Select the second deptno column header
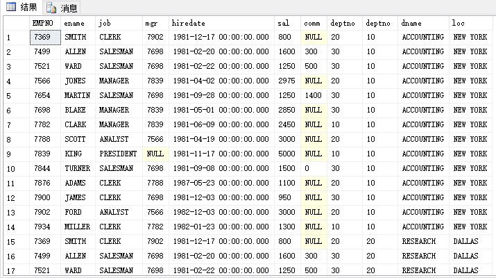 pos(380,23)
